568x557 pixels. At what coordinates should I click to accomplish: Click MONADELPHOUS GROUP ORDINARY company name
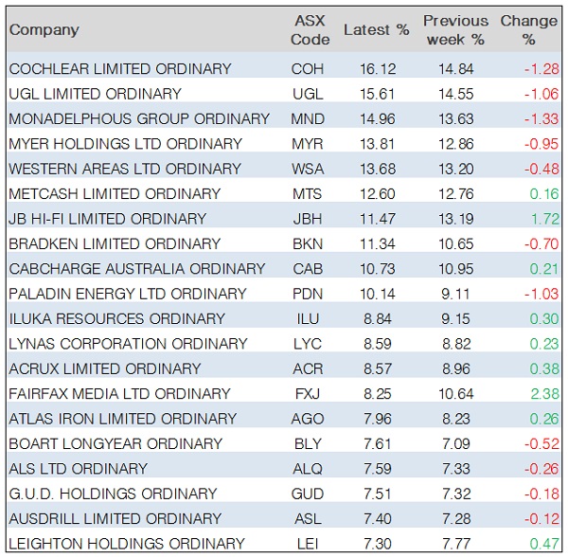coord(139,119)
